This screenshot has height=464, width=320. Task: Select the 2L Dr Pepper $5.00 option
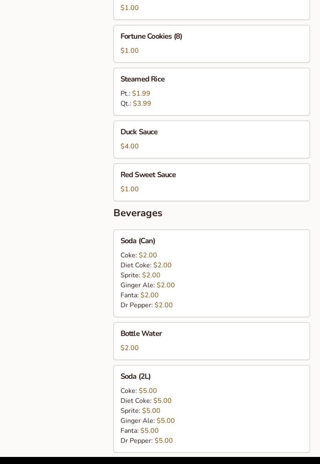pos(147,441)
